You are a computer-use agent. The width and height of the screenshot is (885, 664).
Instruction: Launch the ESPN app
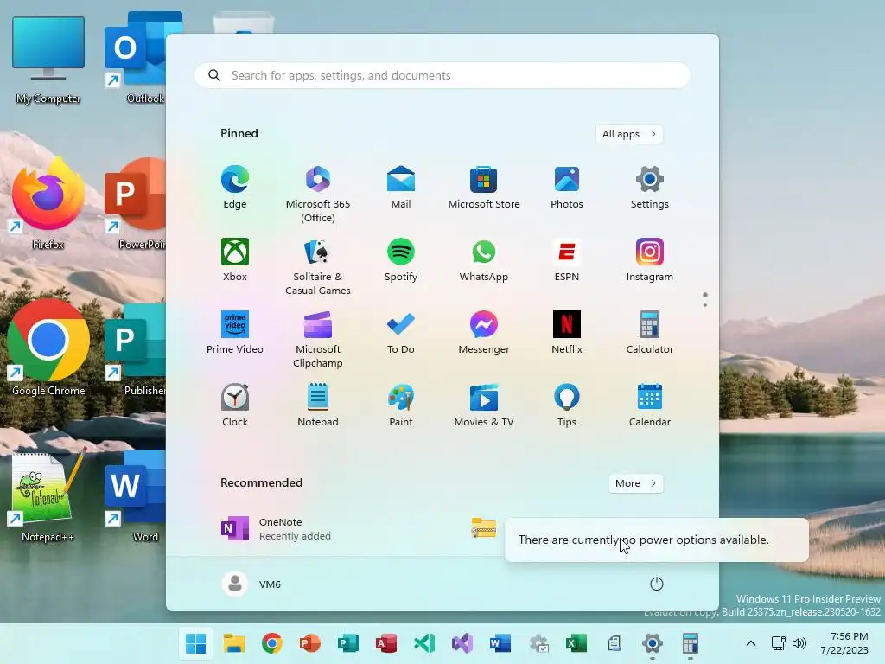tap(567, 260)
